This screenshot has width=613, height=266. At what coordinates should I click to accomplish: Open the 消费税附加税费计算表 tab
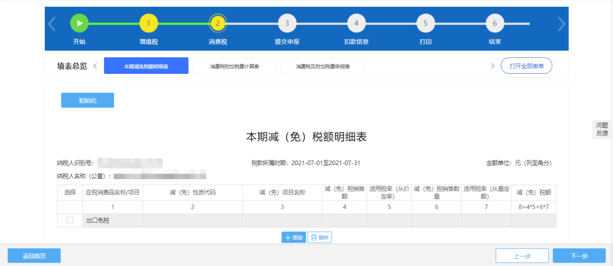point(234,66)
